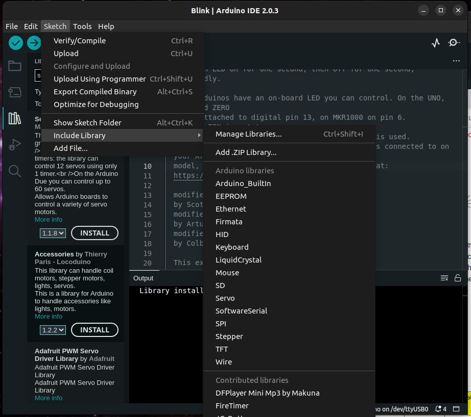Choose Add File... menu entry
The width and height of the screenshot is (471, 417).
click(123, 148)
